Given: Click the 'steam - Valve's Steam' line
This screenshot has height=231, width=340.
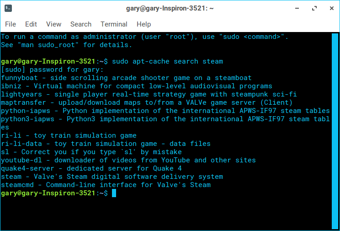Looking at the screenshot, I should coord(112,177).
